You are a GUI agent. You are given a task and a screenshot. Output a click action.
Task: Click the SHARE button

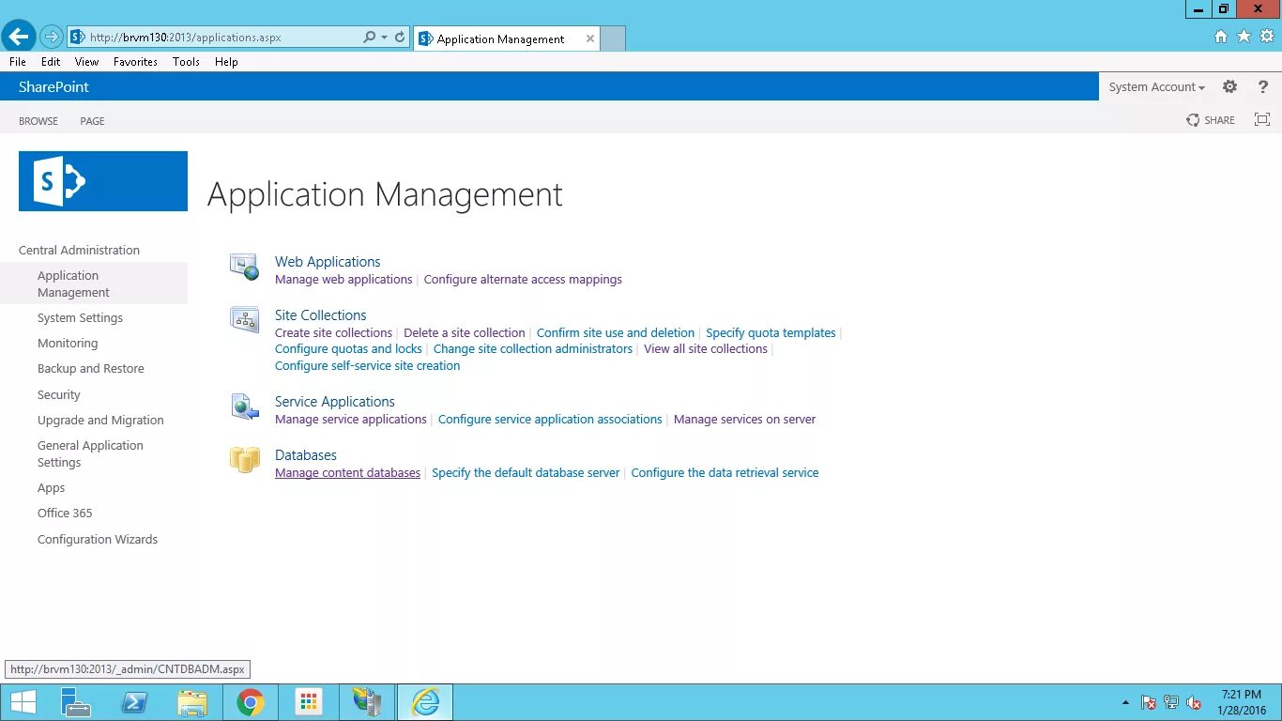point(1211,120)
